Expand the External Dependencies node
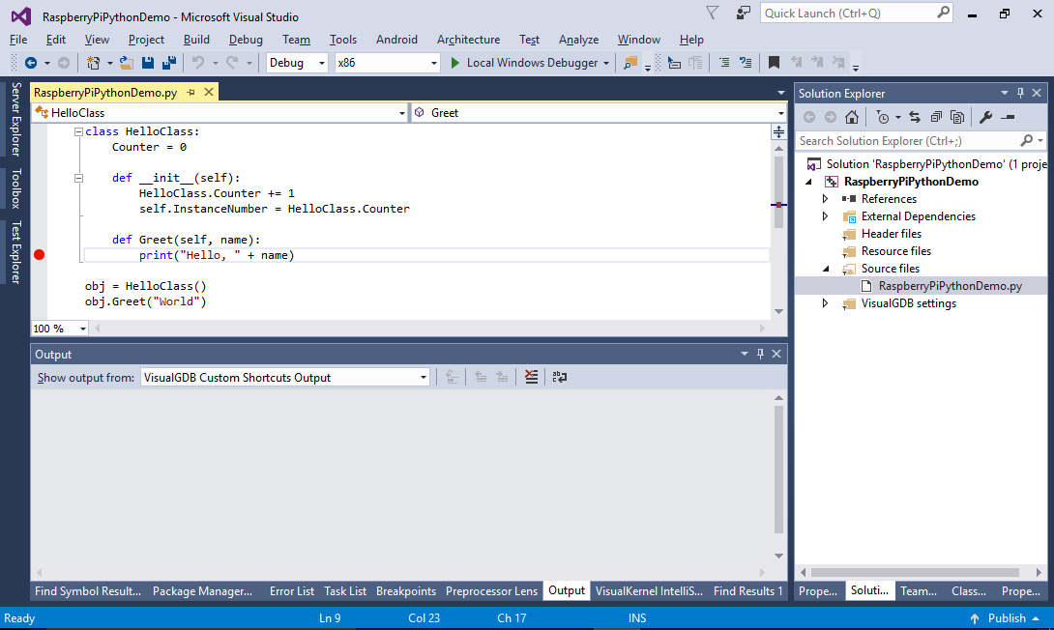The width and height of the screenshot is (1054, 630). 826,216
